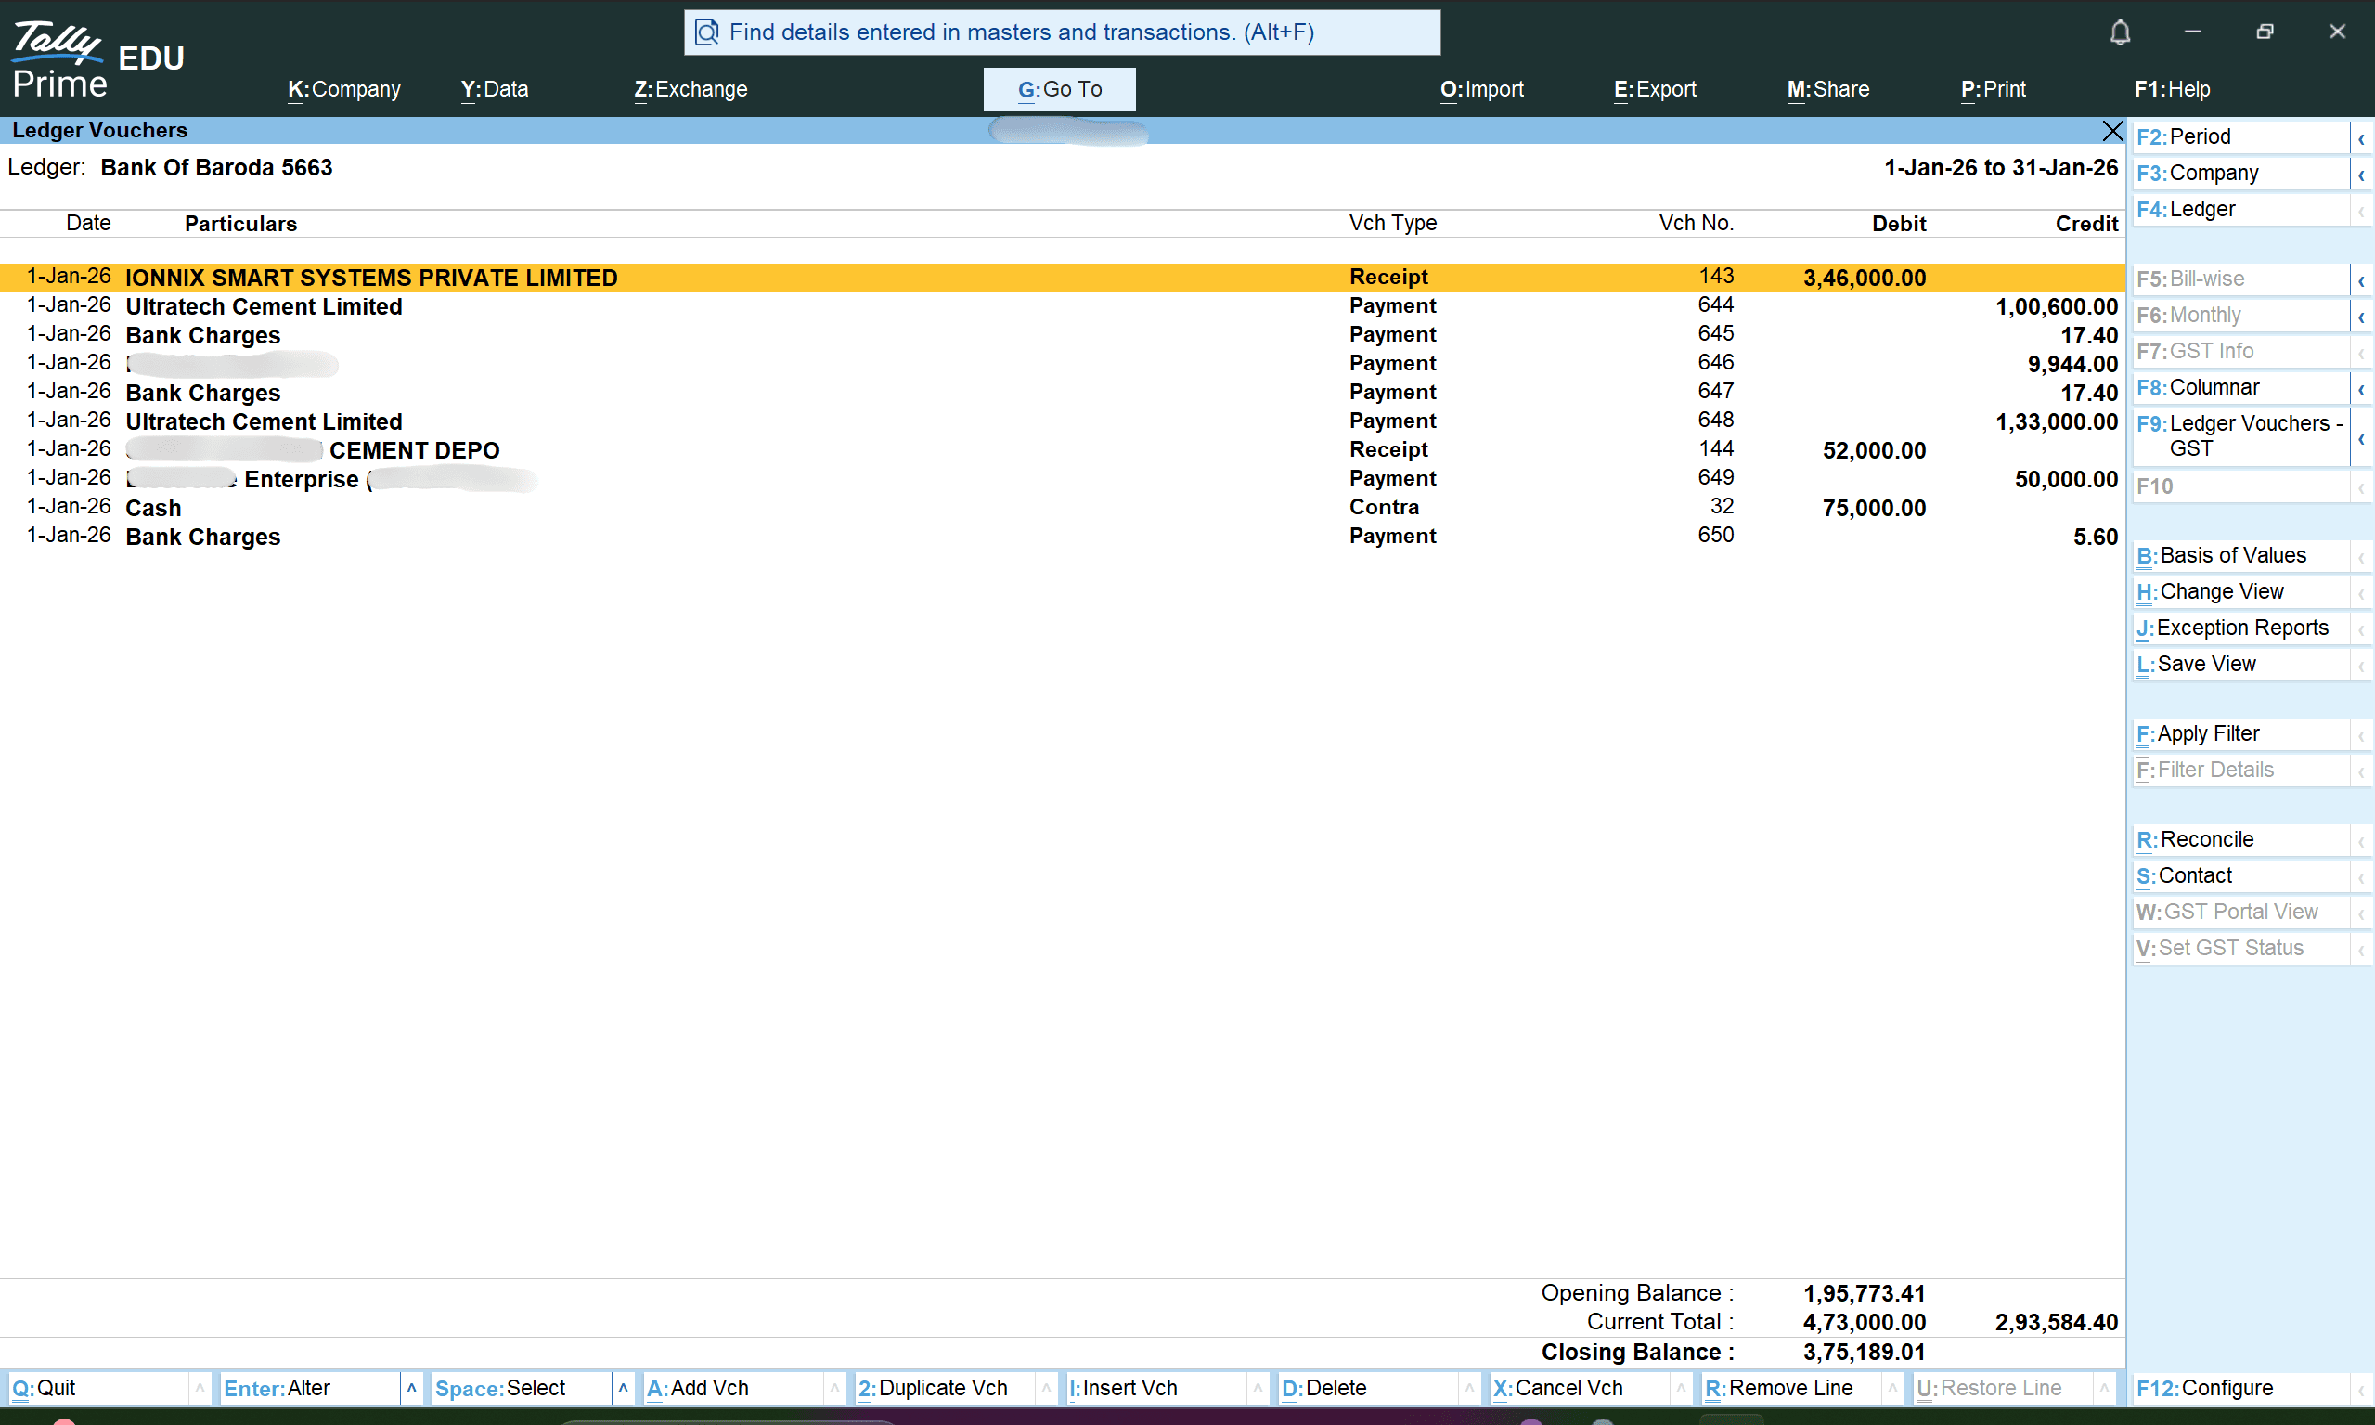Click X: Cancel Vch button
This screenshot has width=2375, height=1425.
point(1580,1388)
